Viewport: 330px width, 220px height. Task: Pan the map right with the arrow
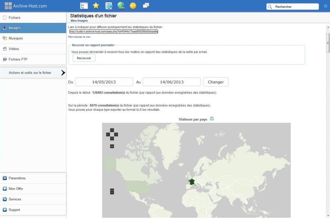pyautogui.click(x=116, y=134)
